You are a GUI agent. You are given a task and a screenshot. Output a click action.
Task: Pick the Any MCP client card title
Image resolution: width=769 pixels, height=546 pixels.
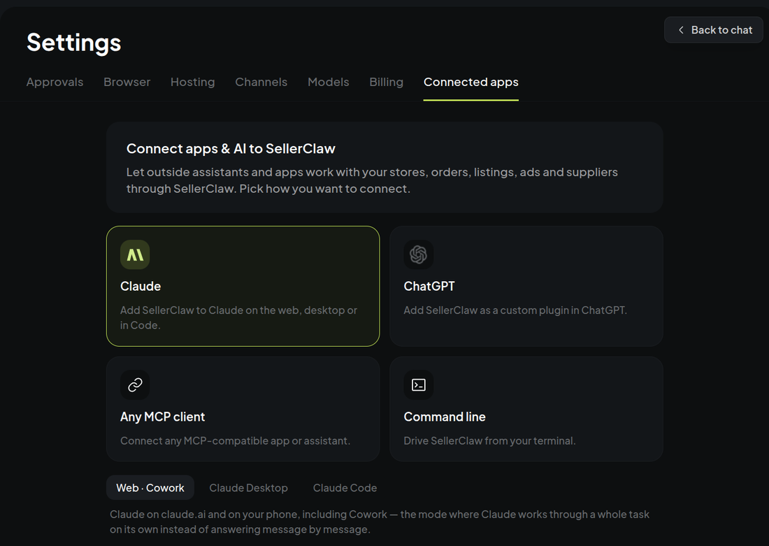pyautogui.click(x=163, y=417)
